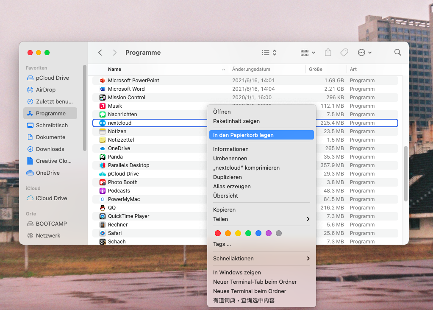
Task: Apply the red color tag
Action: [218, 233]
